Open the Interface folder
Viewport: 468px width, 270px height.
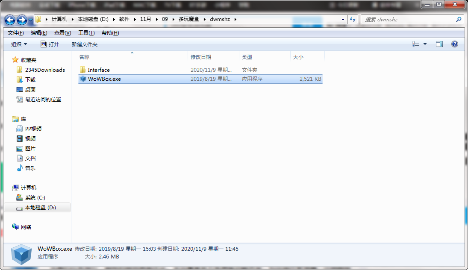(x=99, y=70)
